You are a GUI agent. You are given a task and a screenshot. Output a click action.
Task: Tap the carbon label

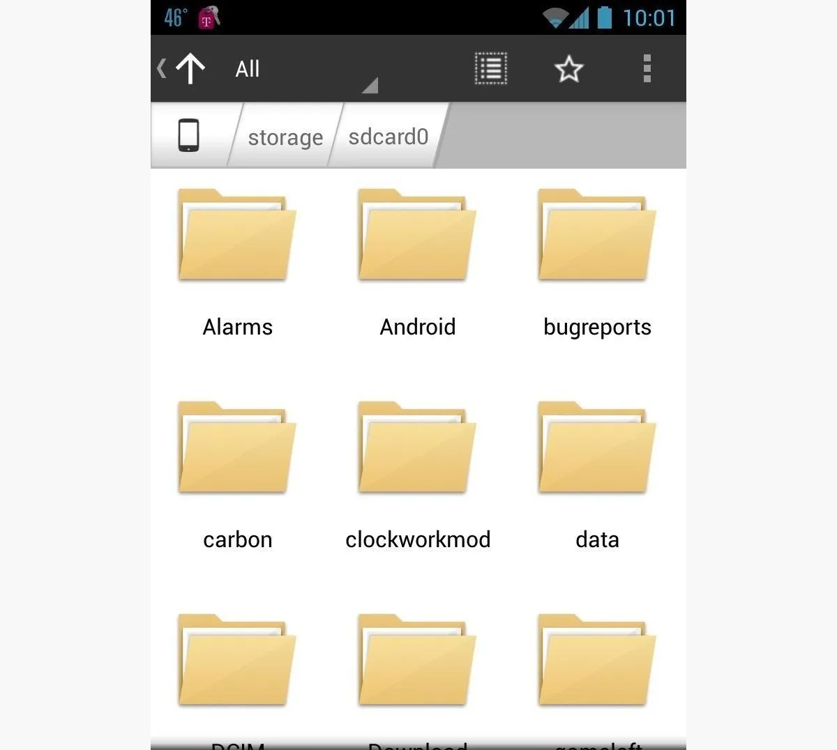click(x=238, y=539)
